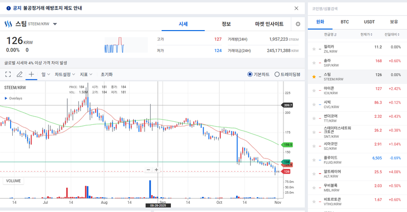Open the 불공정거래 예방조치 notice link
The image size is (407, 212).
[x=48, y=8]
